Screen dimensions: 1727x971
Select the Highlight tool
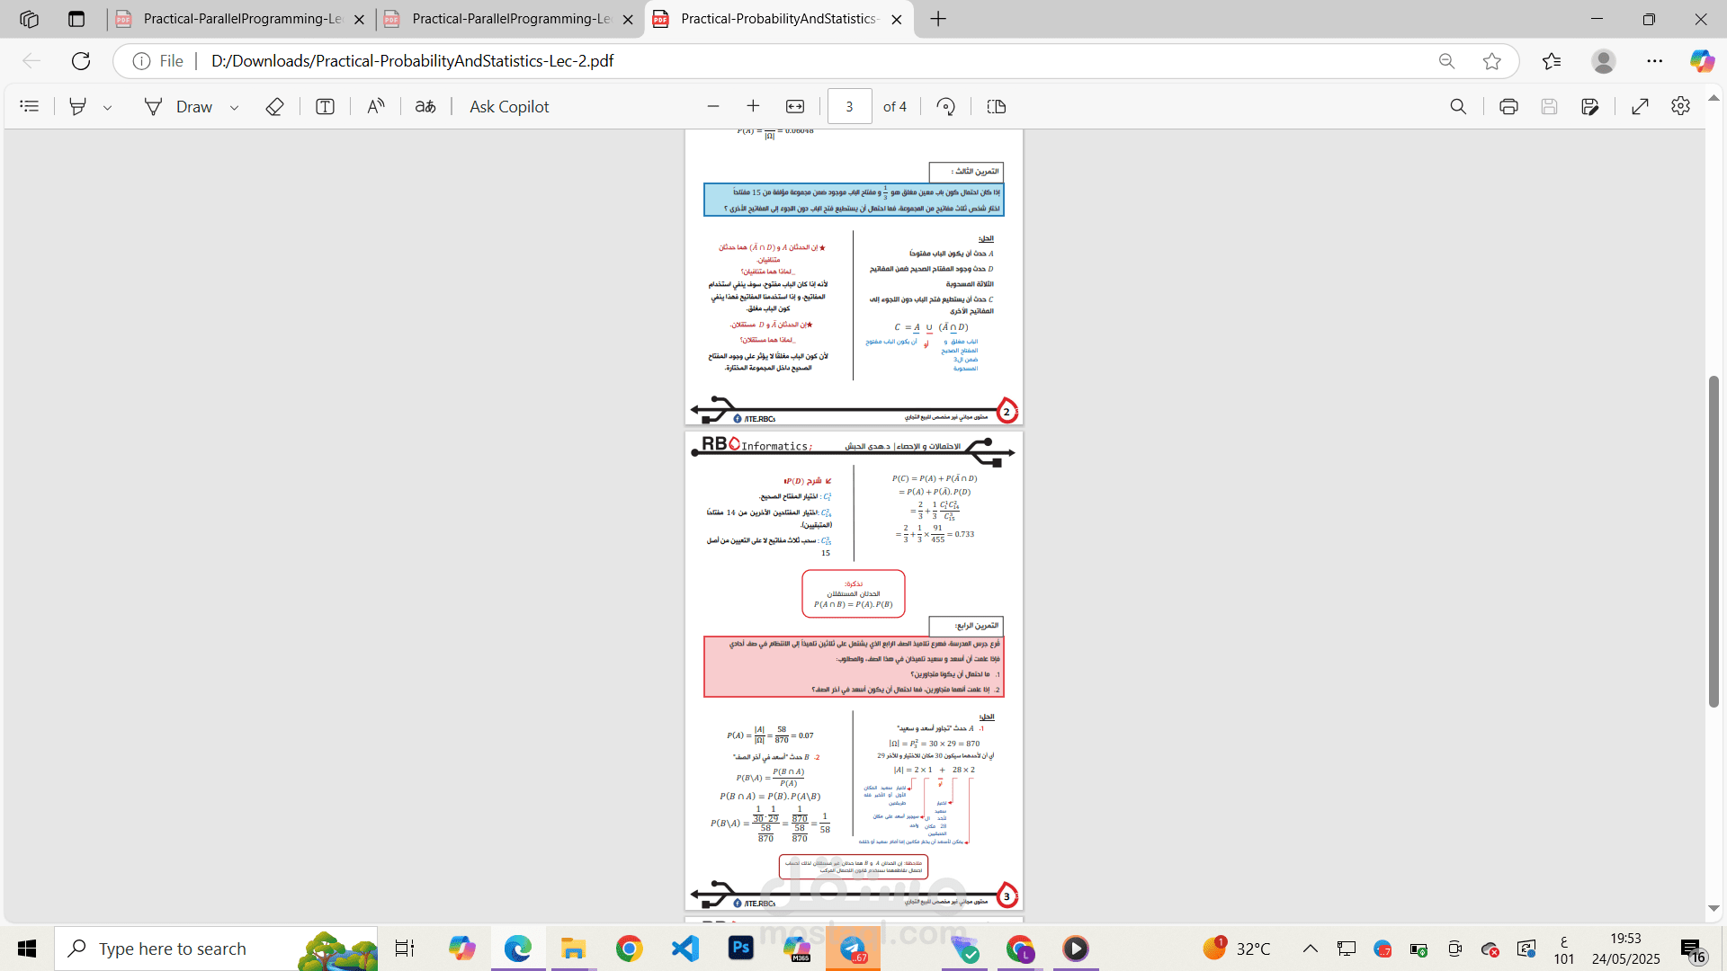click(78, 106)
